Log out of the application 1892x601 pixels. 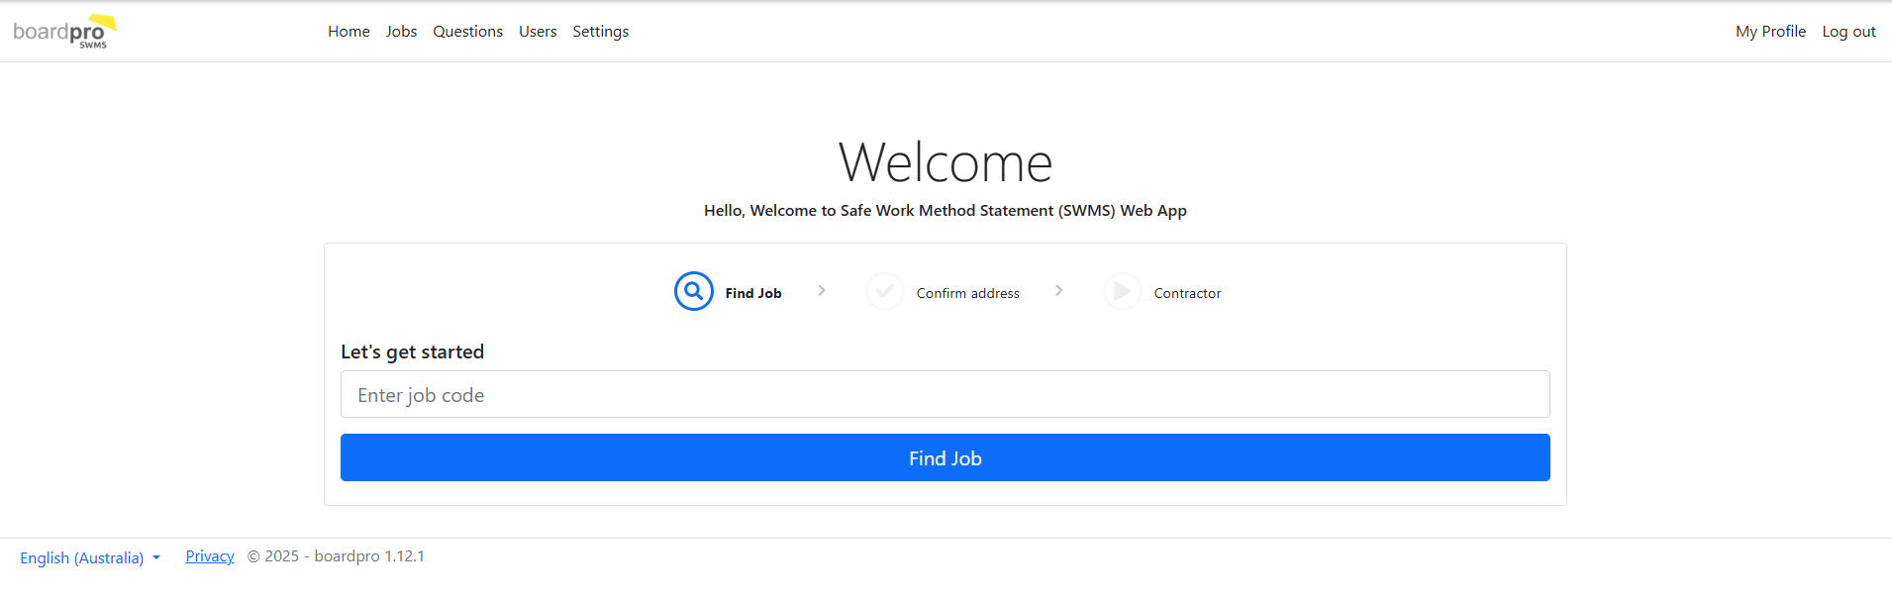(1848, 32)
